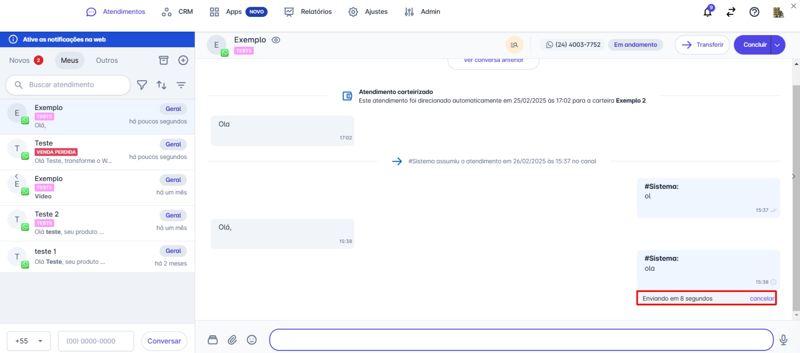Open the +55 country code dropdown
Viewport: 800px width, 353px height.
coord(29,341)
